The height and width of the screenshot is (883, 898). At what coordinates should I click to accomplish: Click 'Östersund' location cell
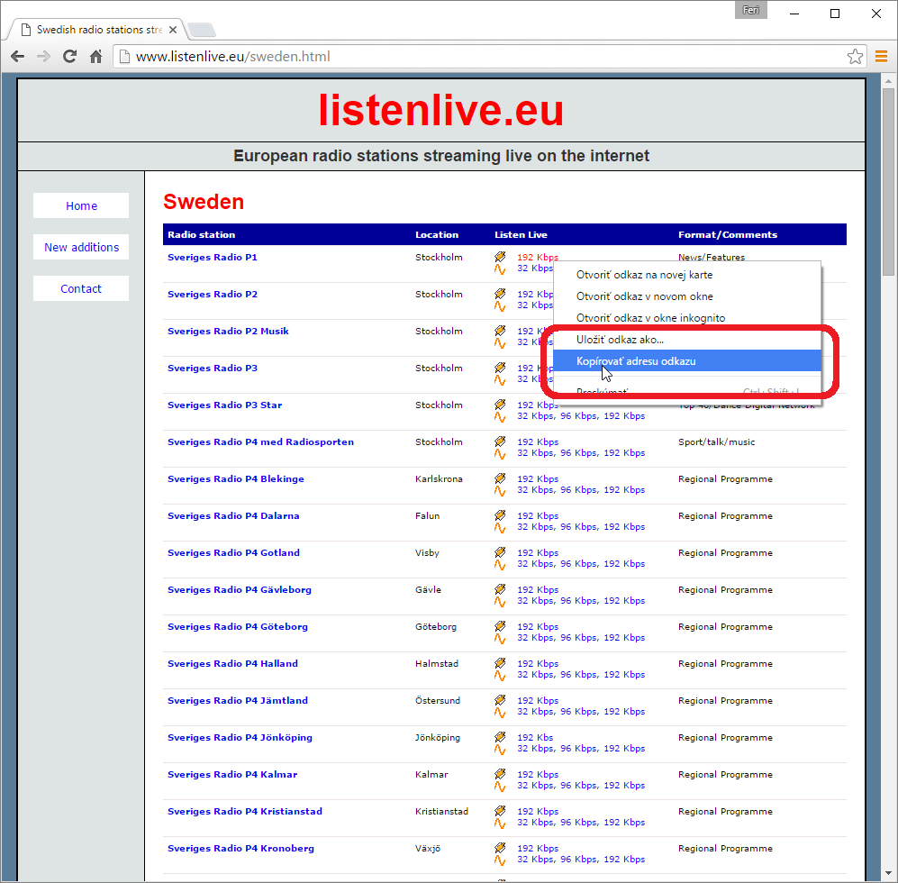438,701
